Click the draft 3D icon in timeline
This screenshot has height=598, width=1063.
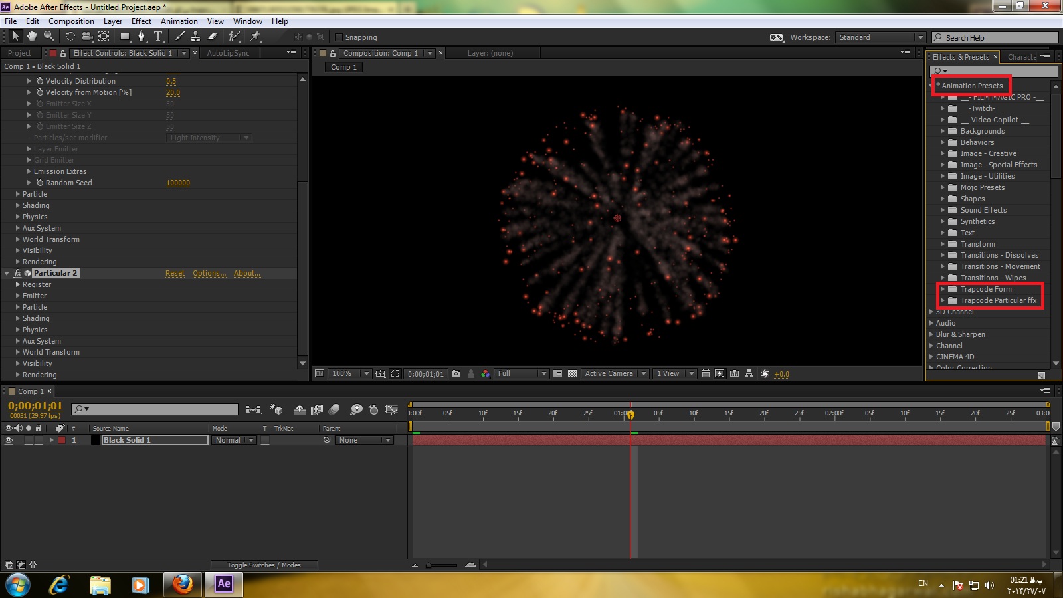(277, 410)
